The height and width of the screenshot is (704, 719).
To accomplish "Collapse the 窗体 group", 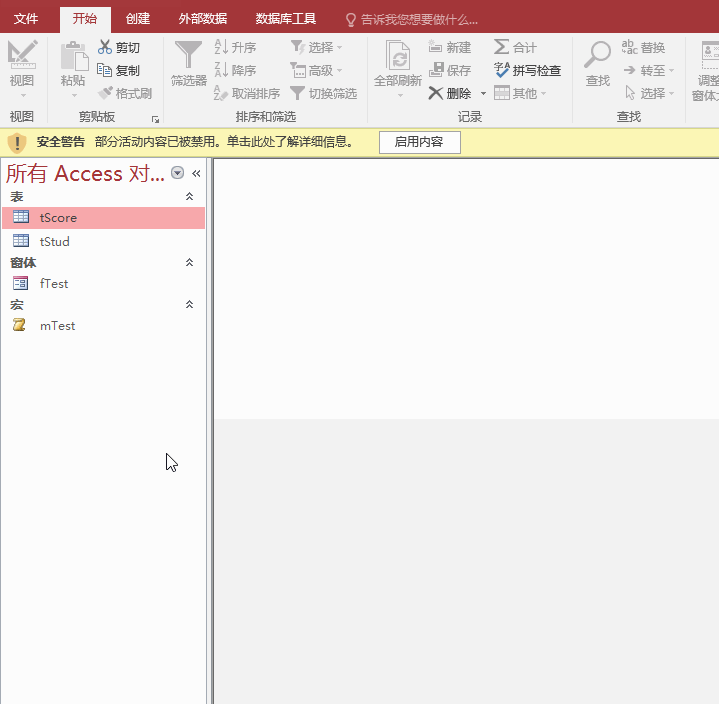I will (x=189, y=262).
